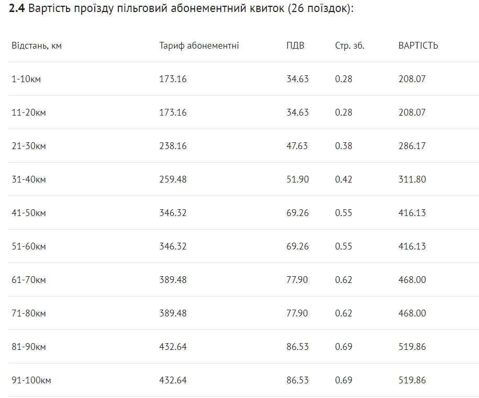Click the 311.80 cost value
This screenshot has height=398, width=479.
pyautogui.click(x=412, y=179)
